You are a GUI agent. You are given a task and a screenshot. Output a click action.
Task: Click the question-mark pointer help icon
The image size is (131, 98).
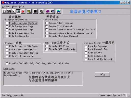click(x=53, y=11)
